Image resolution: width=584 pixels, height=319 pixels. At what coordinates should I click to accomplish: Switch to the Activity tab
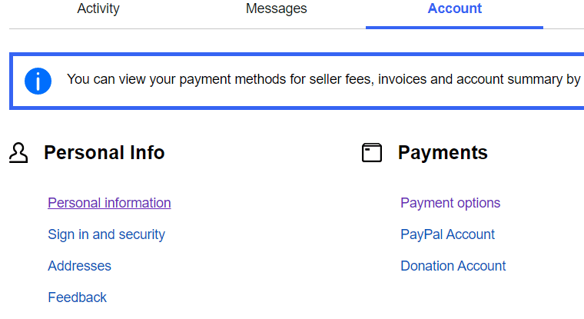click(x=98, y=8)
